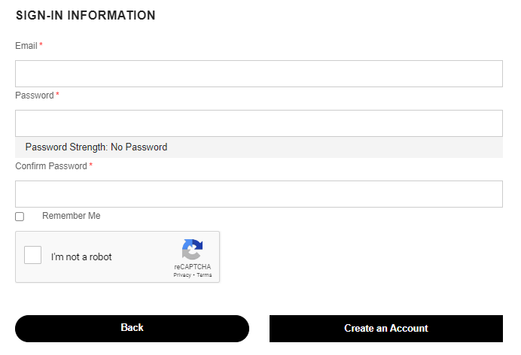Screen dimensions: 521x355
Task: Click the Password Strength indicator bar
Action: click(259, 147)
